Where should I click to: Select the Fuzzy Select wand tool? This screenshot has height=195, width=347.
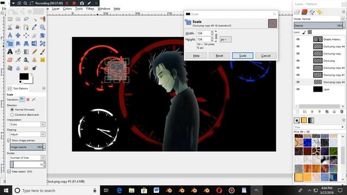click(x=34, y=19)
